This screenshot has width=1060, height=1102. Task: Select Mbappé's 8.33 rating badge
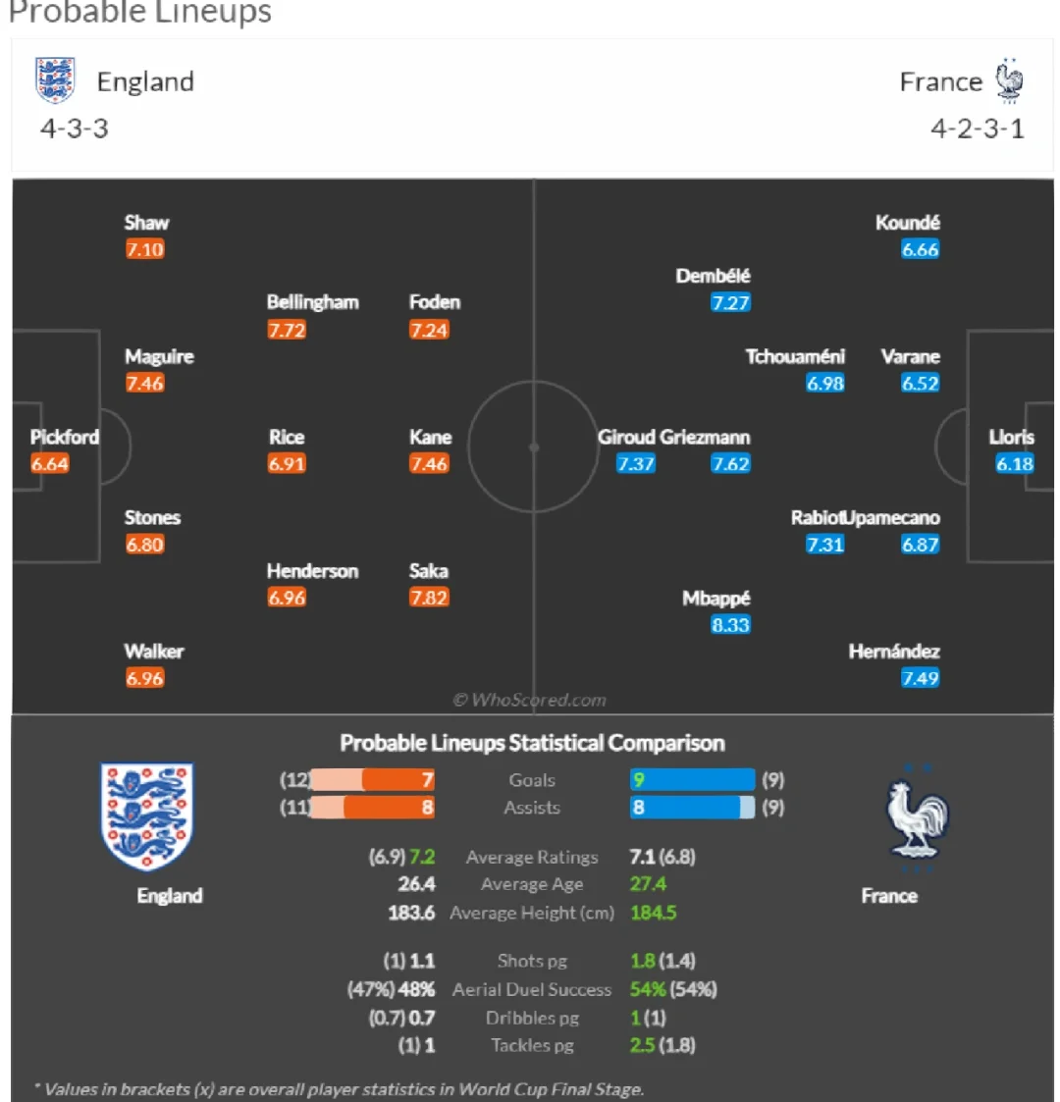pos(730,625)
